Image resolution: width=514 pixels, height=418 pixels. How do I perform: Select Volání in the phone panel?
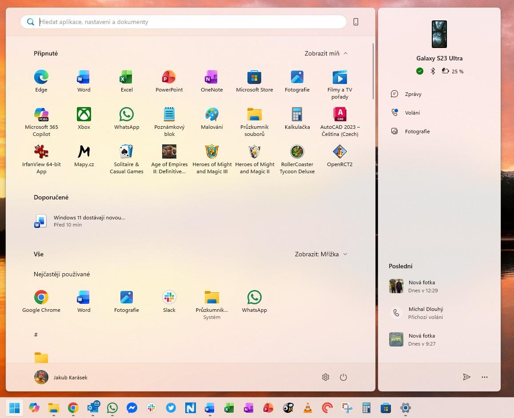pos(412,113)
